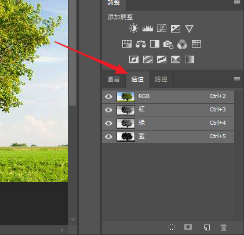Switch to the 路徑 tab

161,79
